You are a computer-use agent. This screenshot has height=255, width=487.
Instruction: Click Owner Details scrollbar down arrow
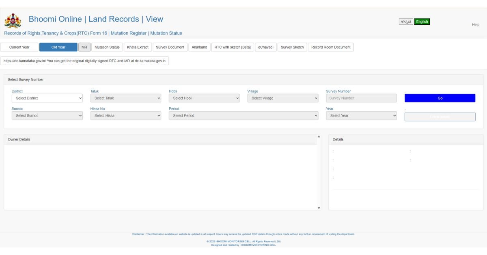click(x=319, y=208)
